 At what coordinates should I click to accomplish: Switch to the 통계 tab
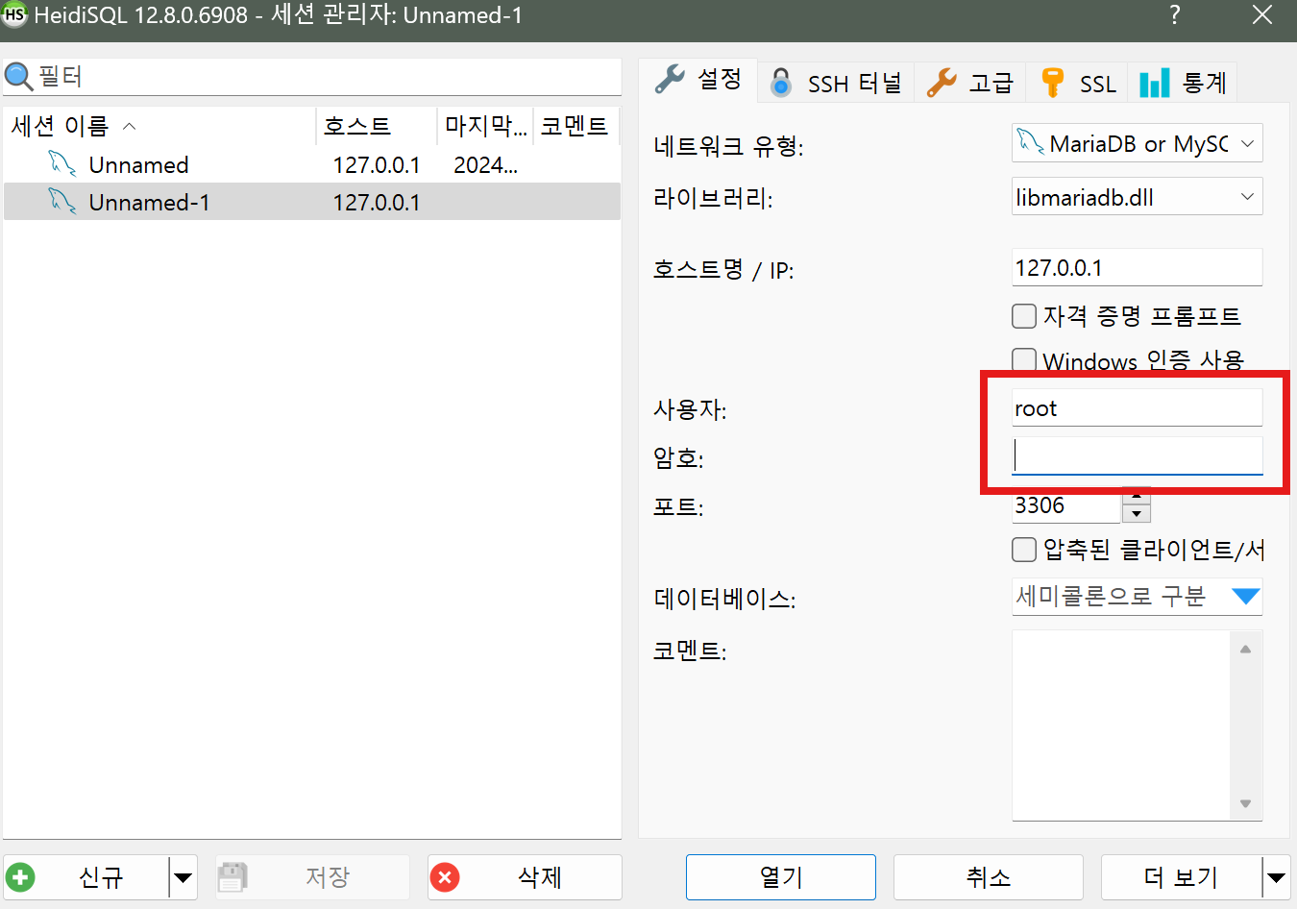pos(1183,83)
